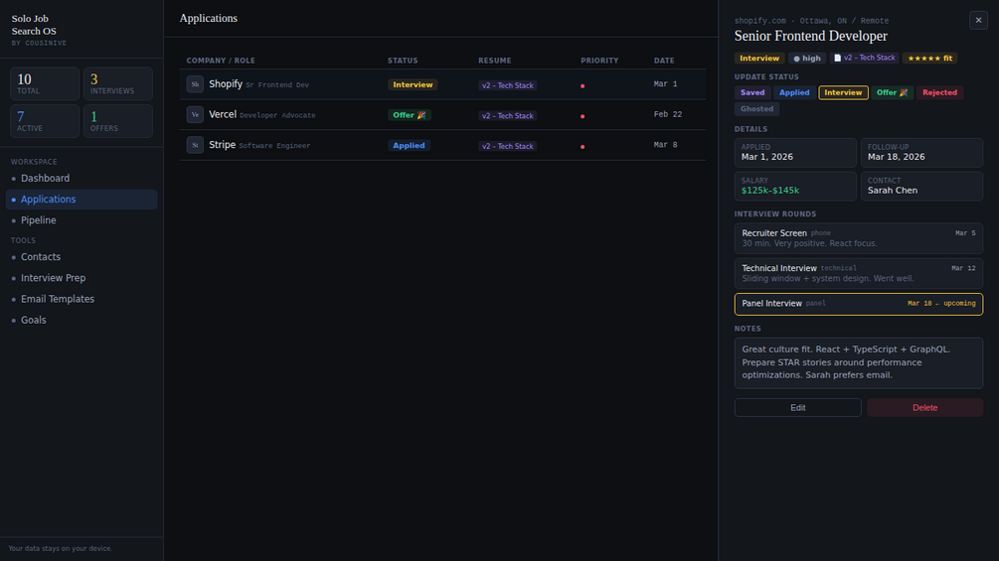Viewport: 999px width, 561px height.
Task: Click the Offer status badge in Vercel row
Action: tap(409, 115)
